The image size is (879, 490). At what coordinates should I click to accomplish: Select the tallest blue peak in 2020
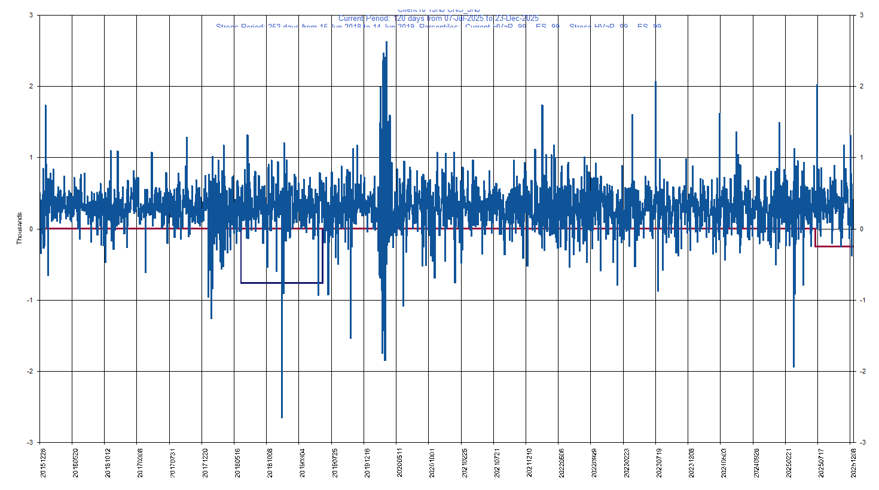click(386, 43)
